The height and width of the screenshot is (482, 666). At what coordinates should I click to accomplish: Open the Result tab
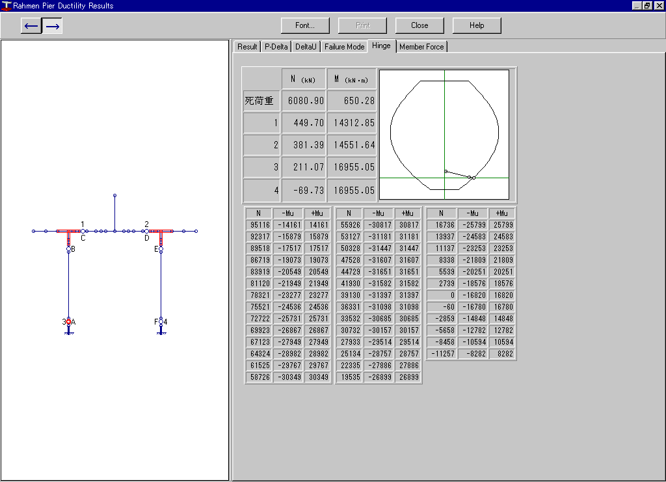tap(247, 47)
